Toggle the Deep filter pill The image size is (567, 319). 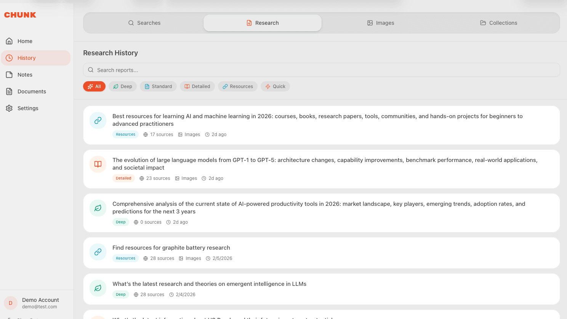[x=122, y=86]
